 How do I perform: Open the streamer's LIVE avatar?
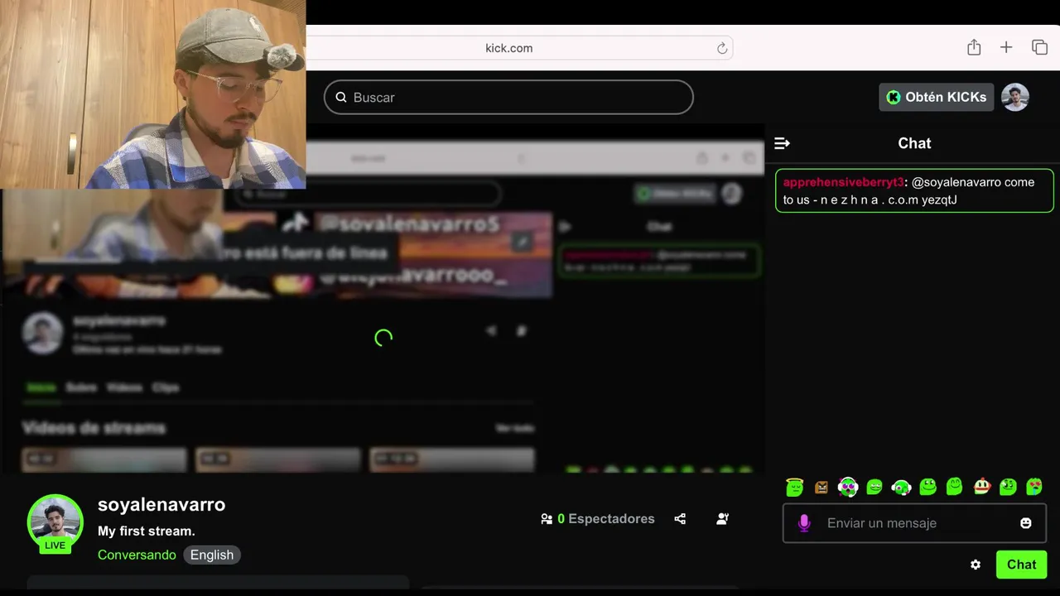click(x=55, y=523)
